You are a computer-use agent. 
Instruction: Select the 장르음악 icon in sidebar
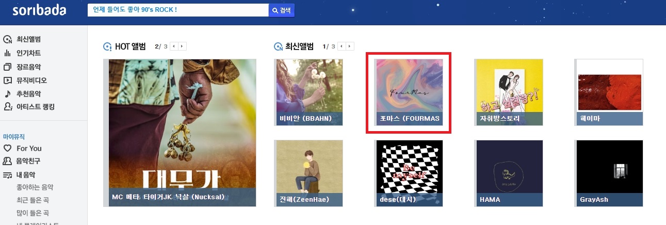pyautogui.click(x=7, y=67)
